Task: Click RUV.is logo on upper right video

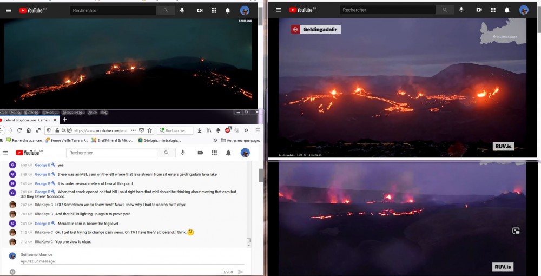Action: click(503, 147)
